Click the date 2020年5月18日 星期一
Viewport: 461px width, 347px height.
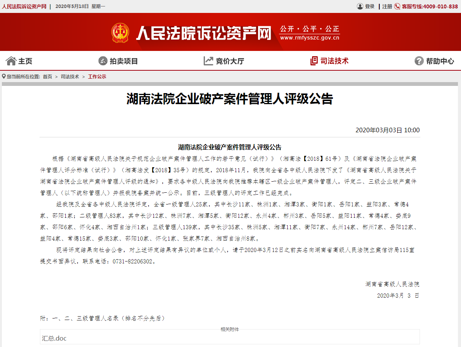point(80,6)
